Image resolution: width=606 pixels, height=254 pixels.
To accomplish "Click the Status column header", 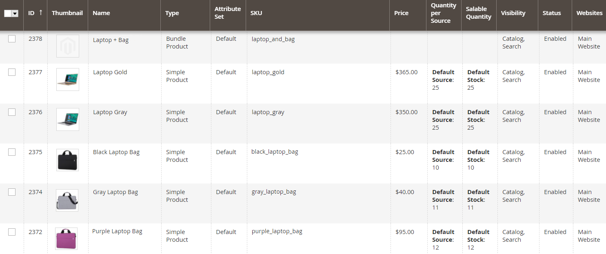I will [x=551, y=13].
